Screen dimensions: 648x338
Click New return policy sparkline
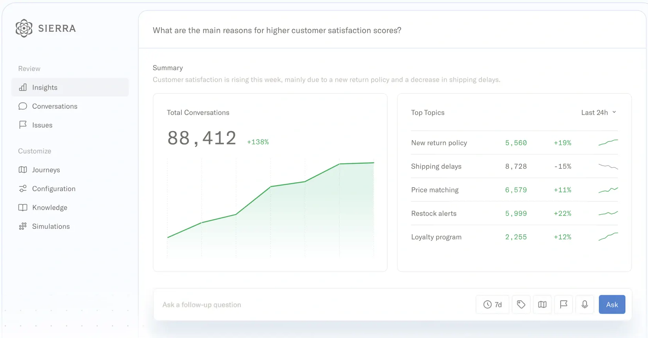(608, 143)
